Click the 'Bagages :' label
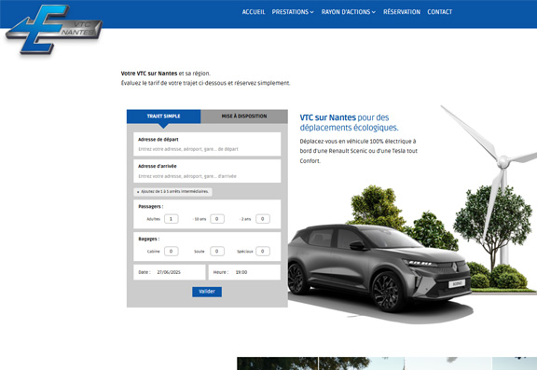The image size is (537, 370). [x=149, y=239]
